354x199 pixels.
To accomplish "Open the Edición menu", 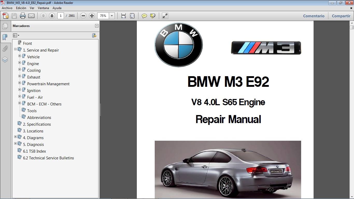I will point(21,8).
